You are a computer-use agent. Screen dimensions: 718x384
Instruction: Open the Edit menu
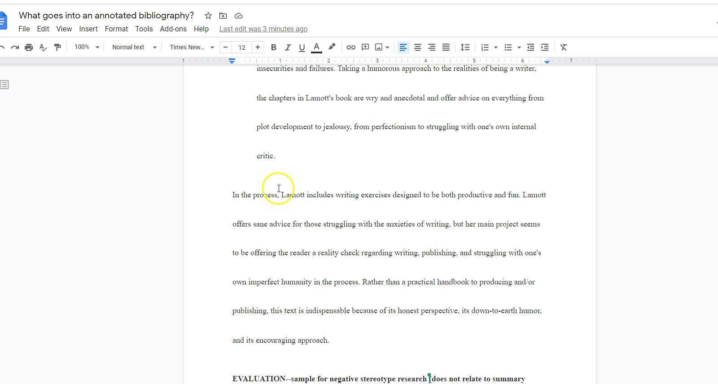coord(43,29)
